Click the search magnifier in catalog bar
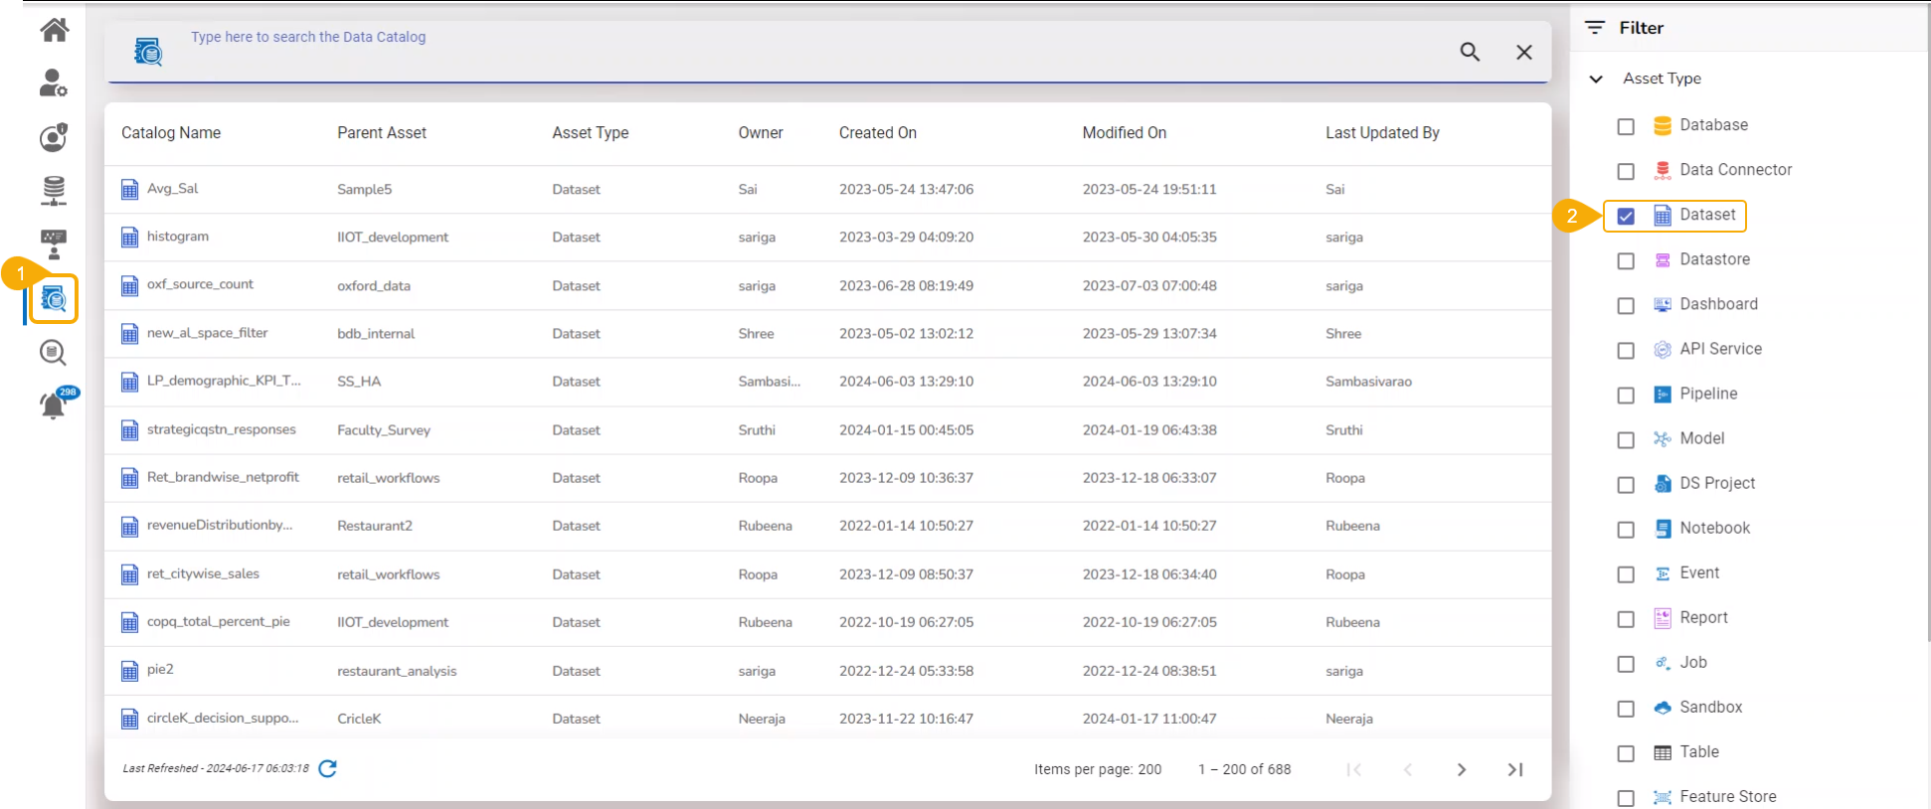 pos(1470,52)
